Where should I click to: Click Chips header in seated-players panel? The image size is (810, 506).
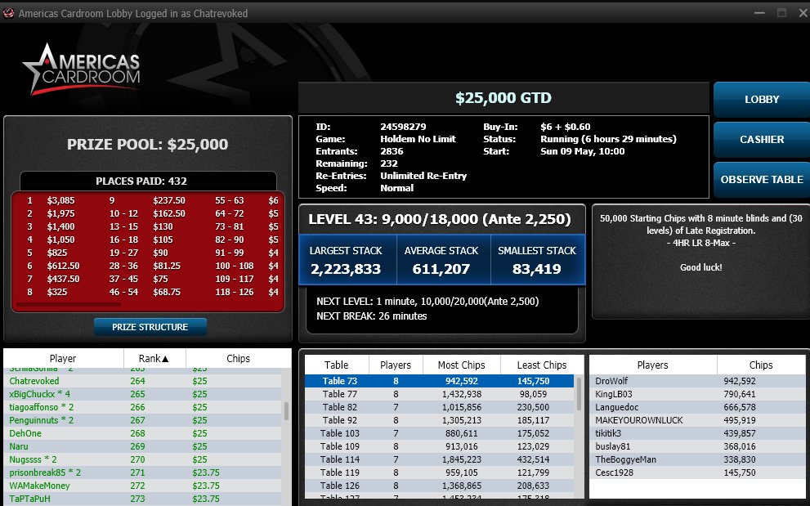761,365
